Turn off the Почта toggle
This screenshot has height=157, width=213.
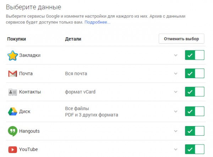tap(195, 74)
